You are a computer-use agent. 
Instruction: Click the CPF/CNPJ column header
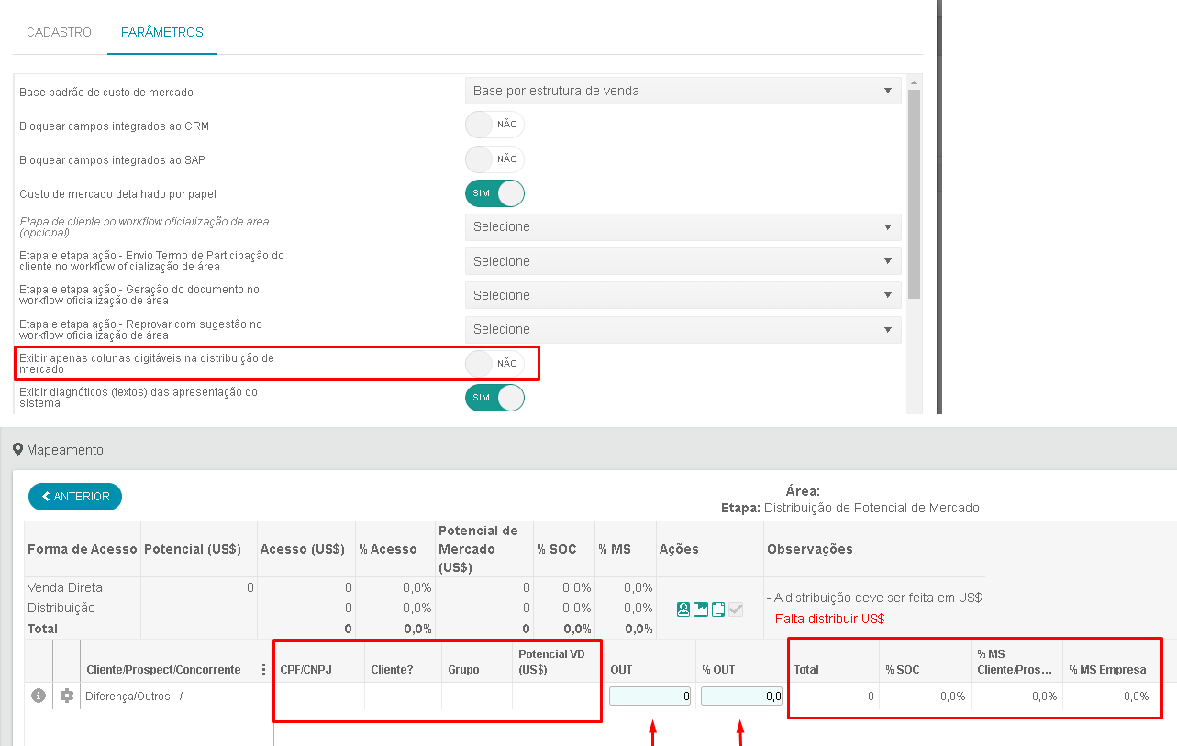pos(305,670)
